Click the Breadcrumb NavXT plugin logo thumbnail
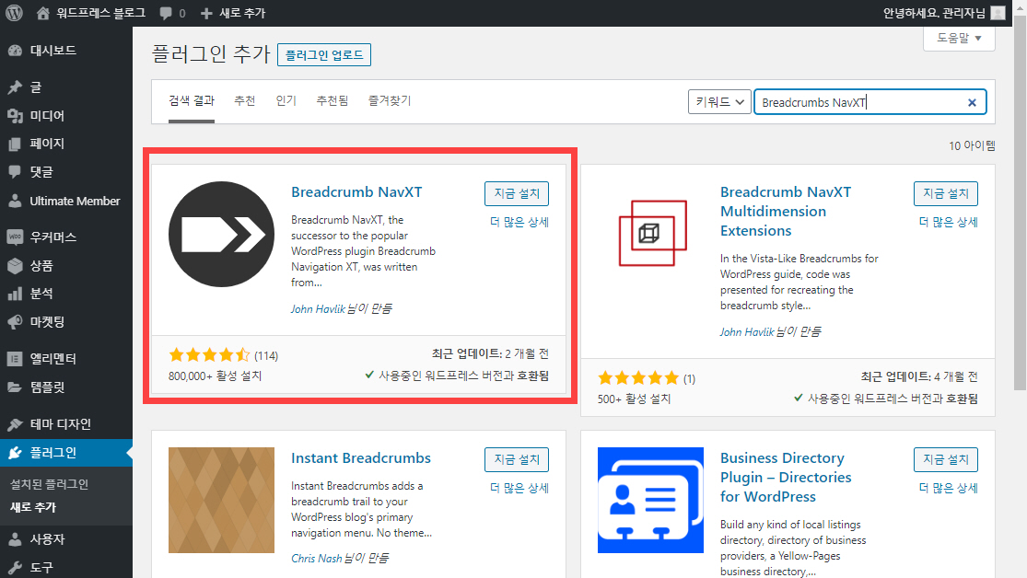1027x578 pixels. point(221,235)
